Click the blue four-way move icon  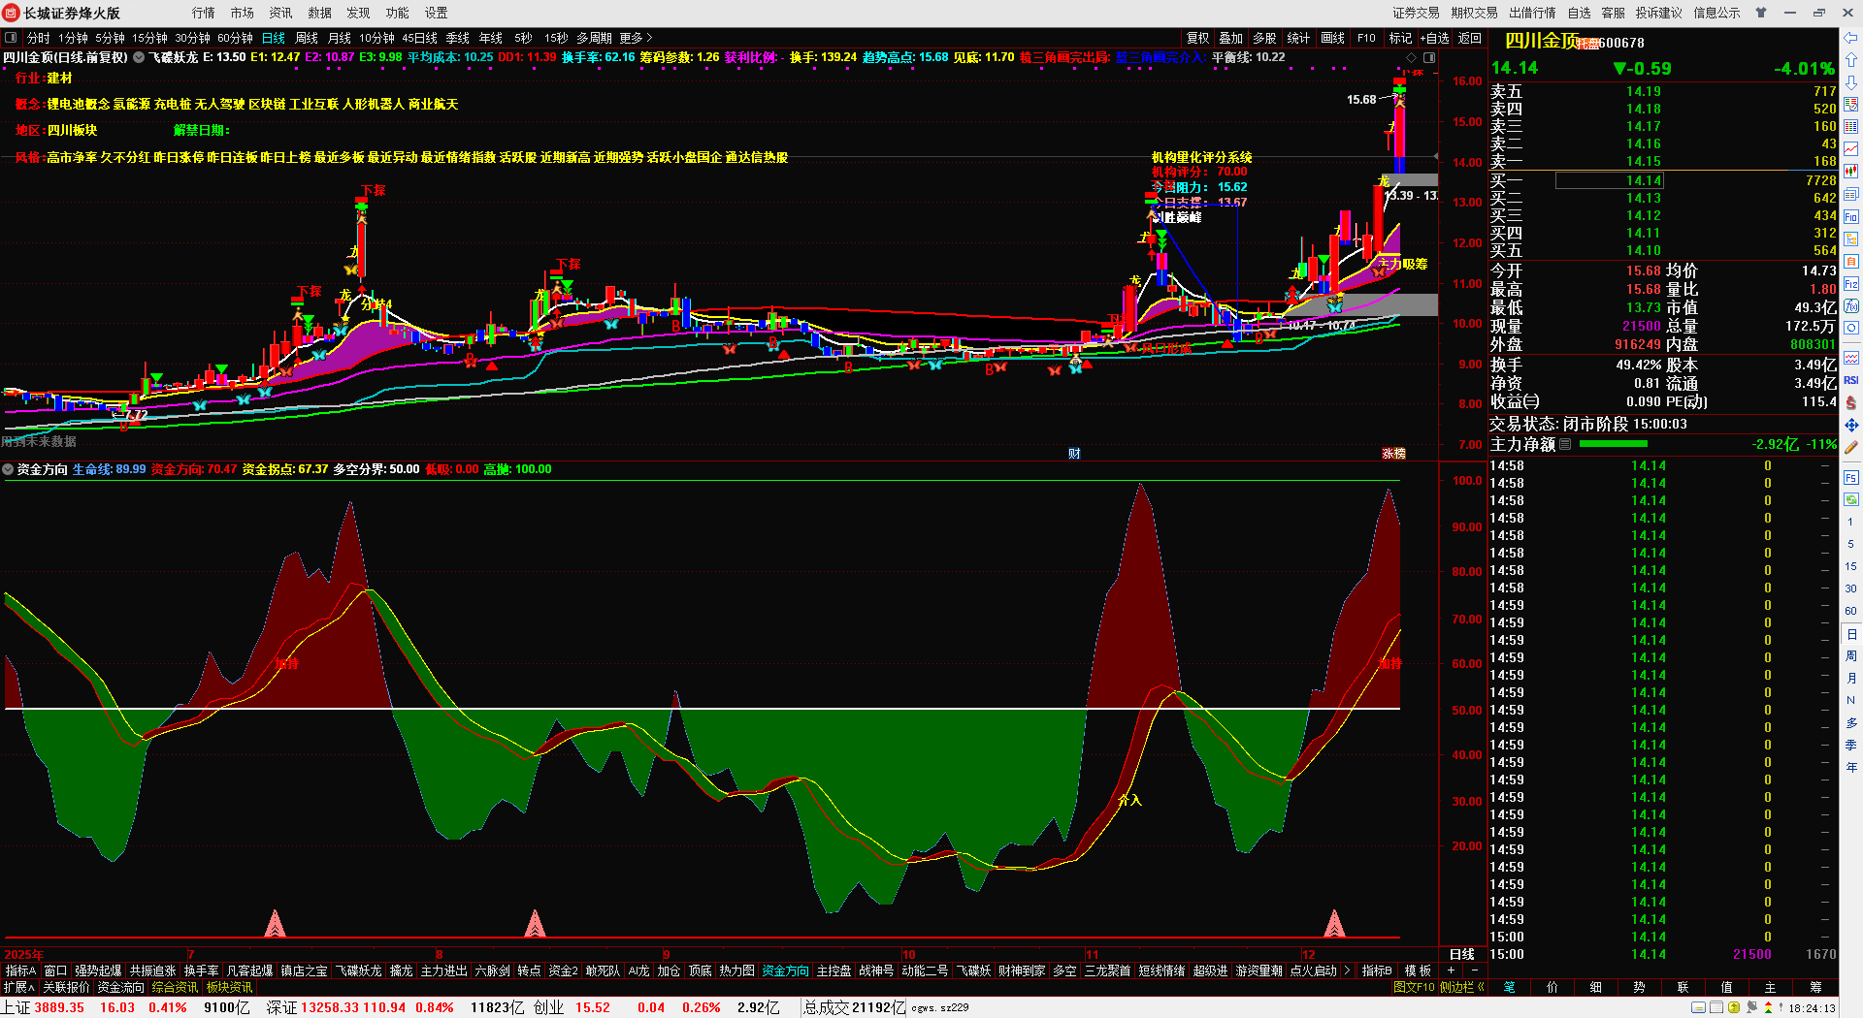pos(1851,425)
